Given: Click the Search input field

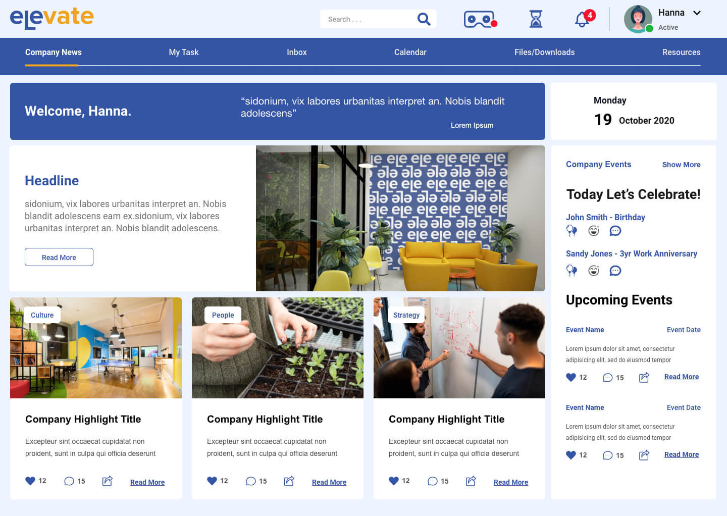Looking at the screenshot, I should [369, 19].
